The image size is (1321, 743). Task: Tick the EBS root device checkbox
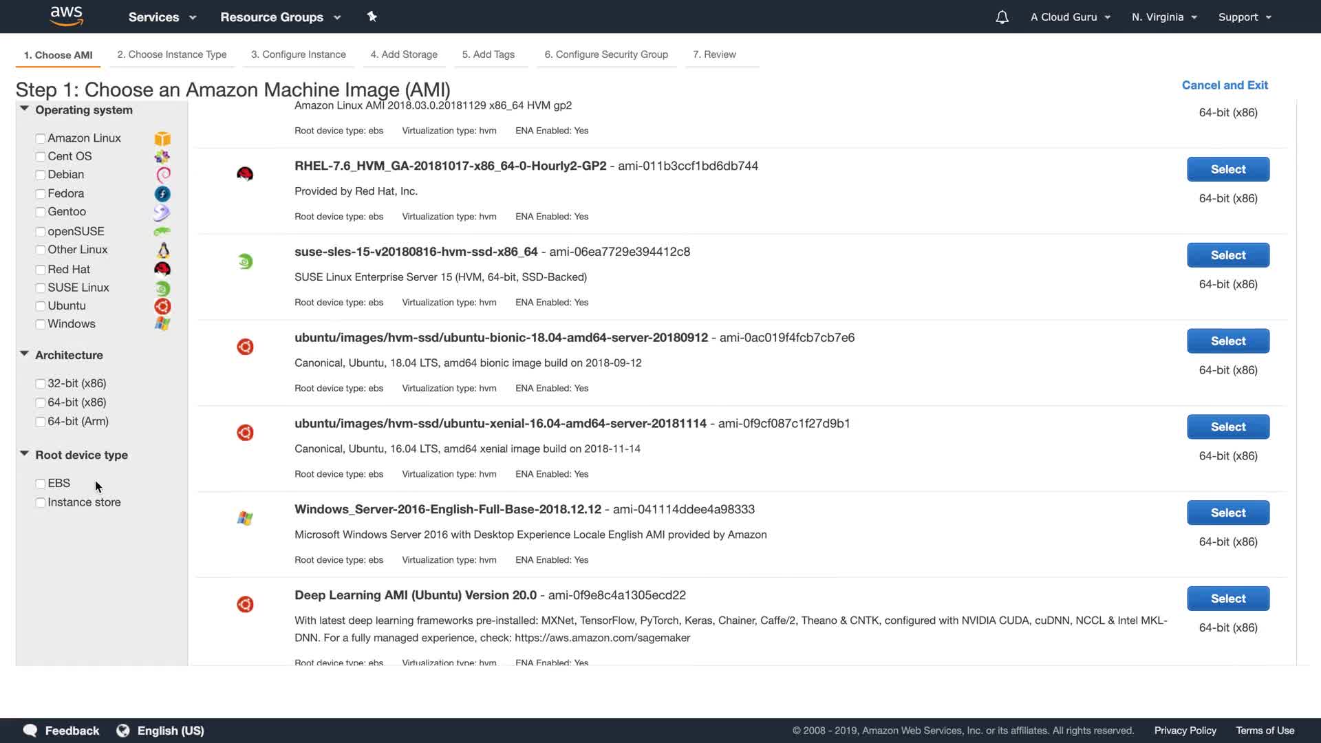coord(41,484)
